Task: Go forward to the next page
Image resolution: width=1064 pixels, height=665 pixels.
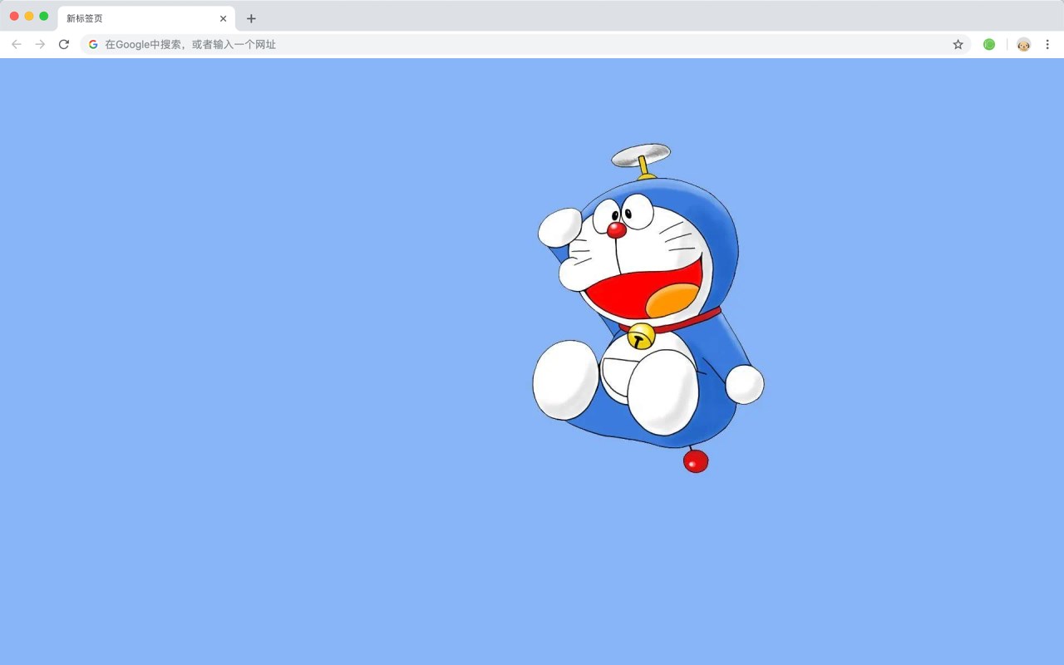Action: point(40,44)
